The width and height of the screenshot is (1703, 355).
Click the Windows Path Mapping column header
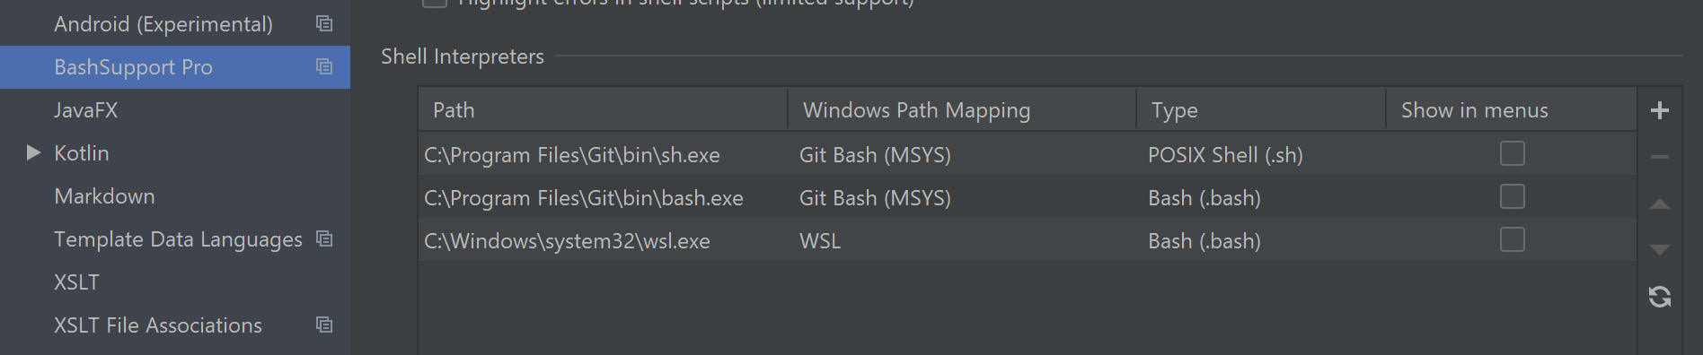962,109
